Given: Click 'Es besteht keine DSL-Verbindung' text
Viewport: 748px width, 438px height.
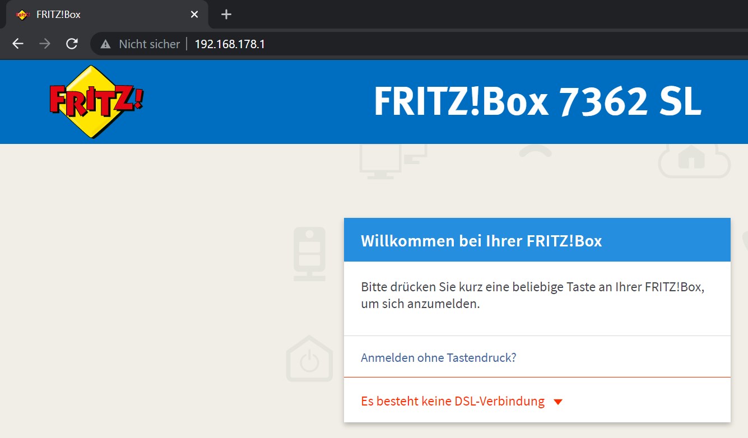Looking at the screenshot, I should click(452, 401).
